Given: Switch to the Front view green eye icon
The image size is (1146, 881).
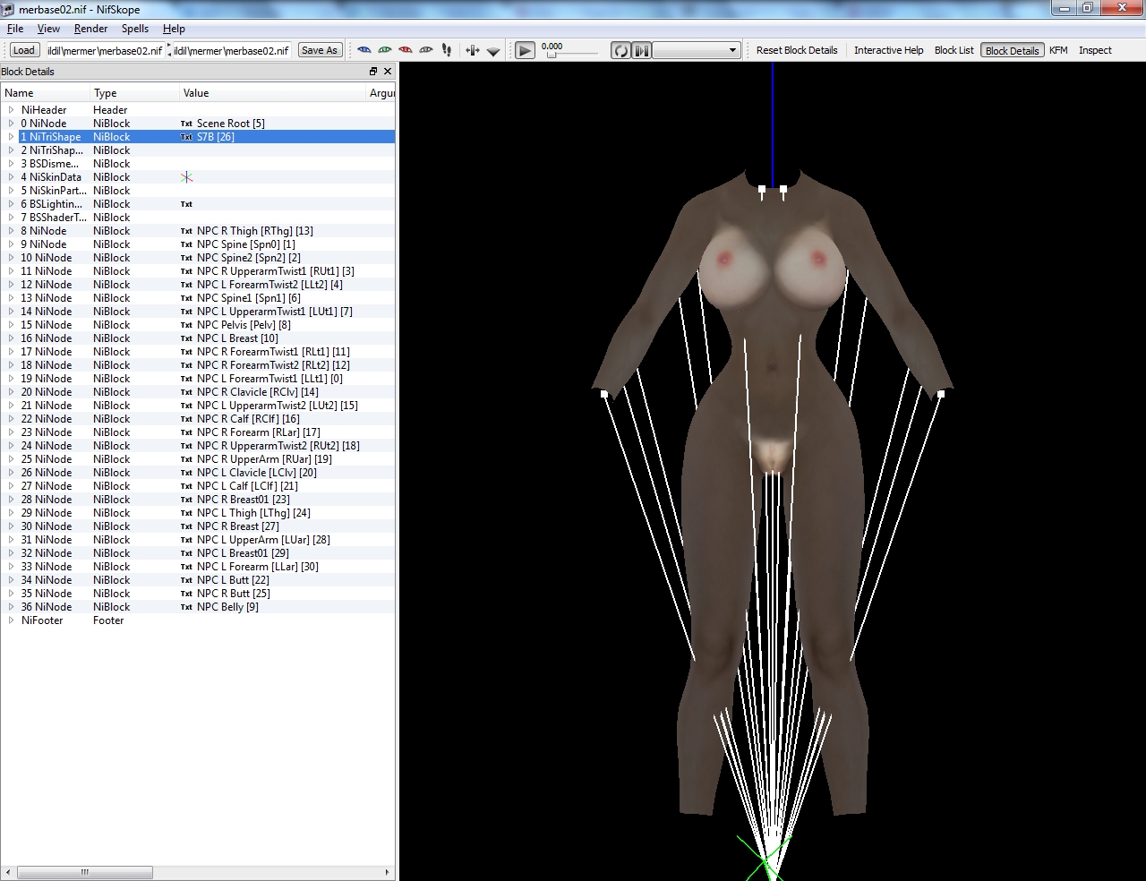Looking at the screenshot, I should click(x=384, y=50).
